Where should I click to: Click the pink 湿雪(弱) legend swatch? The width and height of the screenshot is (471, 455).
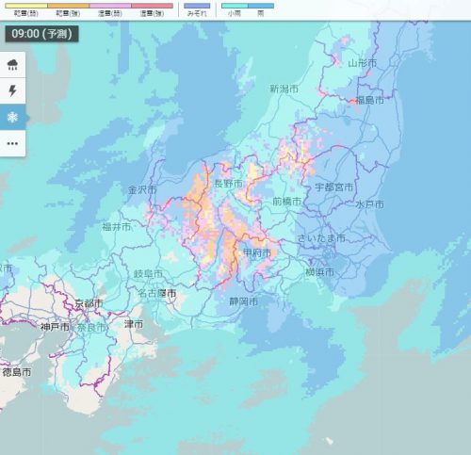pos(110,6)
